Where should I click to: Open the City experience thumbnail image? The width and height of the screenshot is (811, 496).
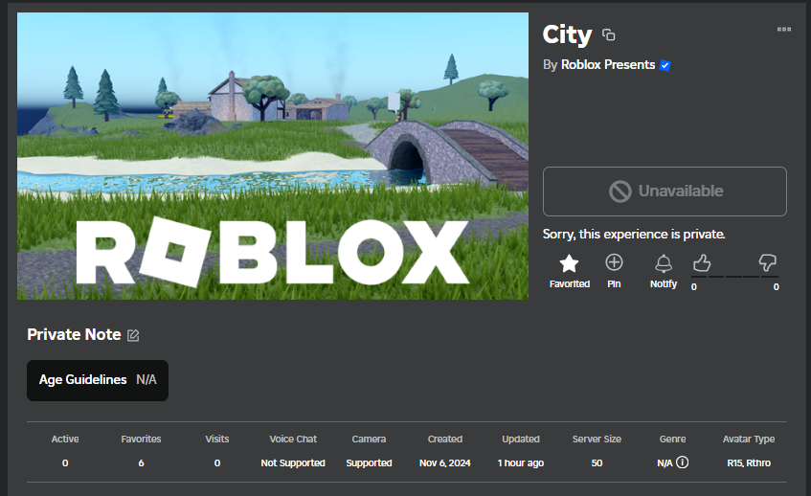coord(273,156)
